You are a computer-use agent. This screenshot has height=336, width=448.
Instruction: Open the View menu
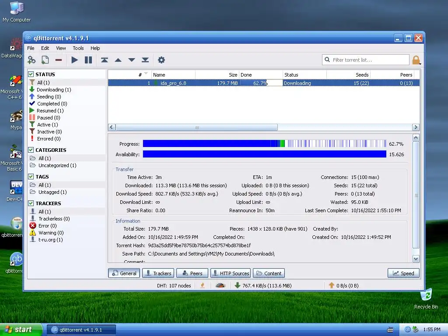pyautogui.click(x=61, y=48)
